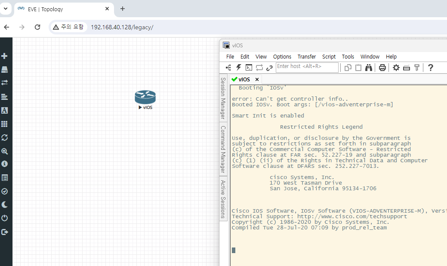
Task: Click the address bar URL 192.168.40.128/legacy/
Action: tap(122, 27)
